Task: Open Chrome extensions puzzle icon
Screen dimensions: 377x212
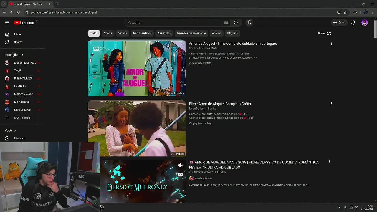Action: coord(355,12)
